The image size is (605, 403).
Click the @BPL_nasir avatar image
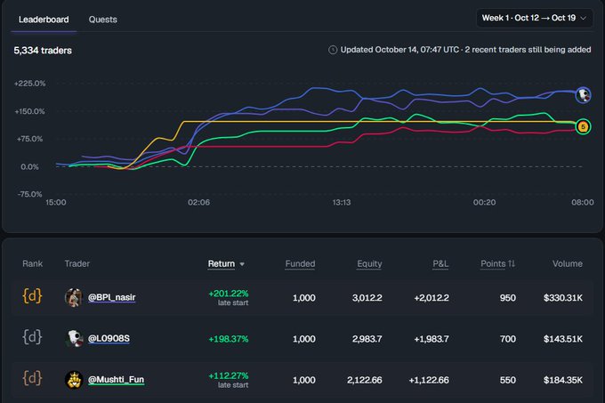click(x=73, y=298)
